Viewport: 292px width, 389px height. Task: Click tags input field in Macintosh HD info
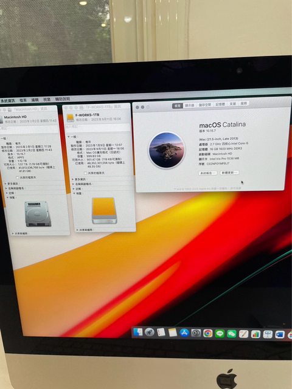click(29, 129)
